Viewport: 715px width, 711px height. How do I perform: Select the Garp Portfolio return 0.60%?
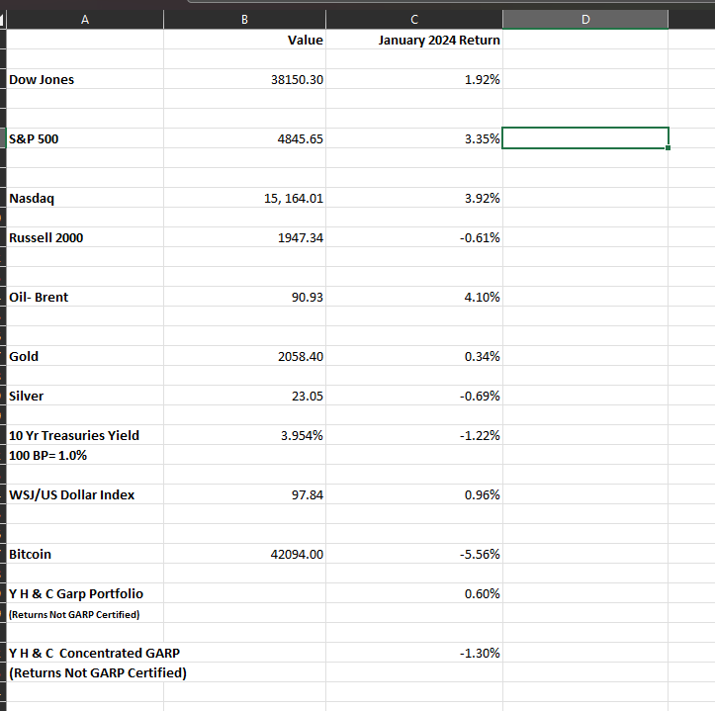414,593
